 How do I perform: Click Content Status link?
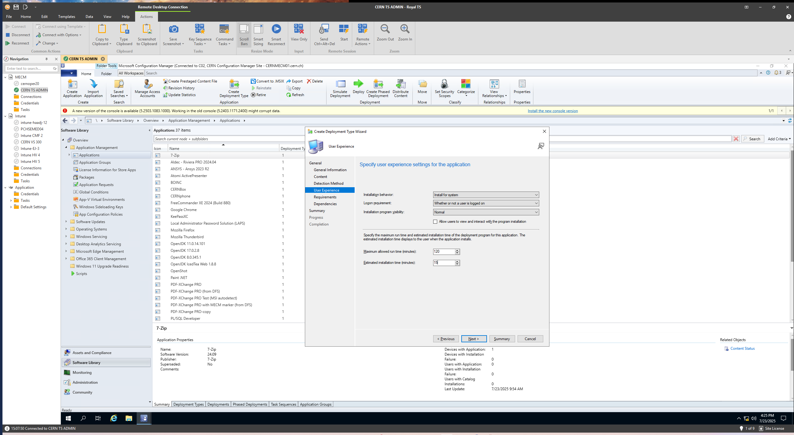(742, 348)
